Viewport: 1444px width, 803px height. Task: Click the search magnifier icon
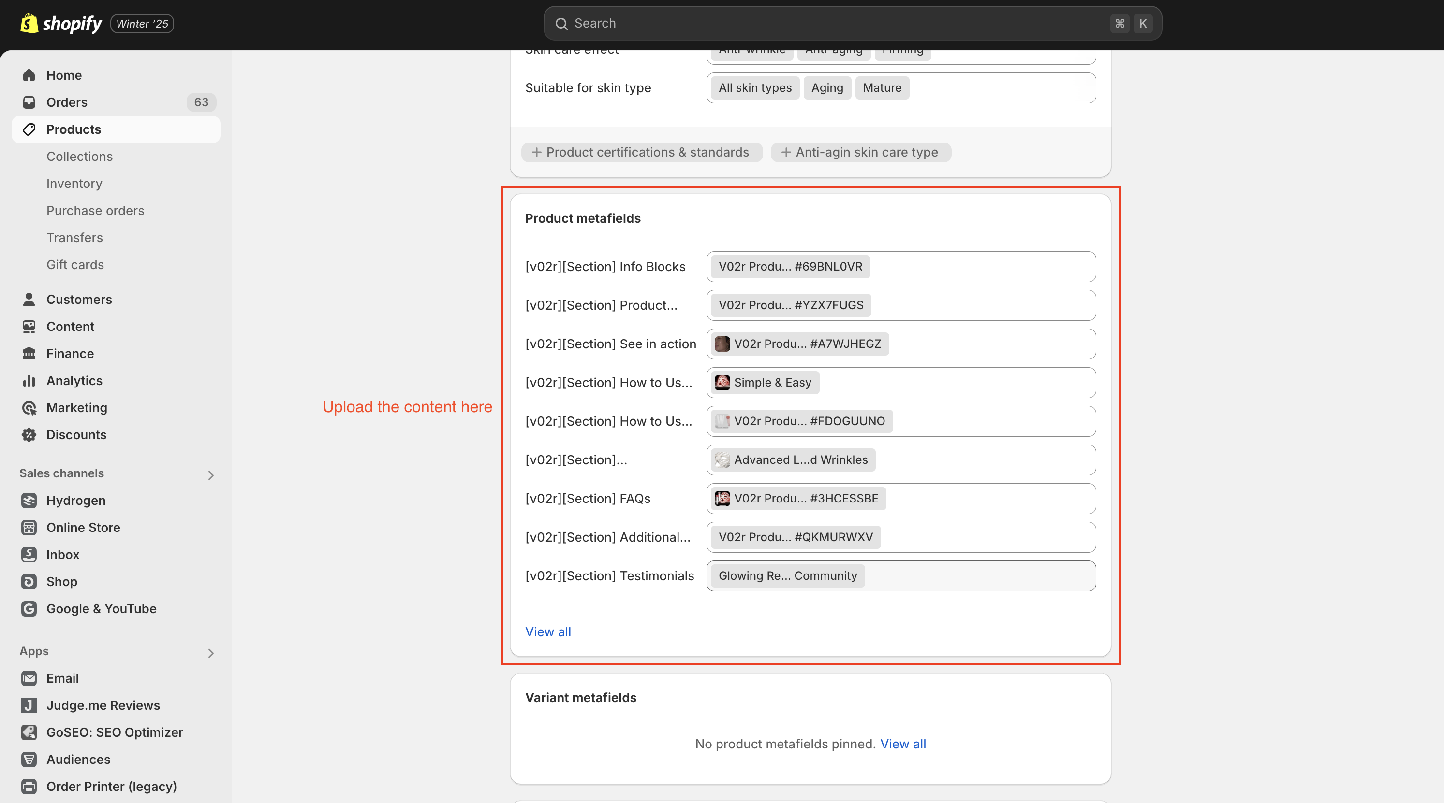pyautogui.click(x=561, y=24)
